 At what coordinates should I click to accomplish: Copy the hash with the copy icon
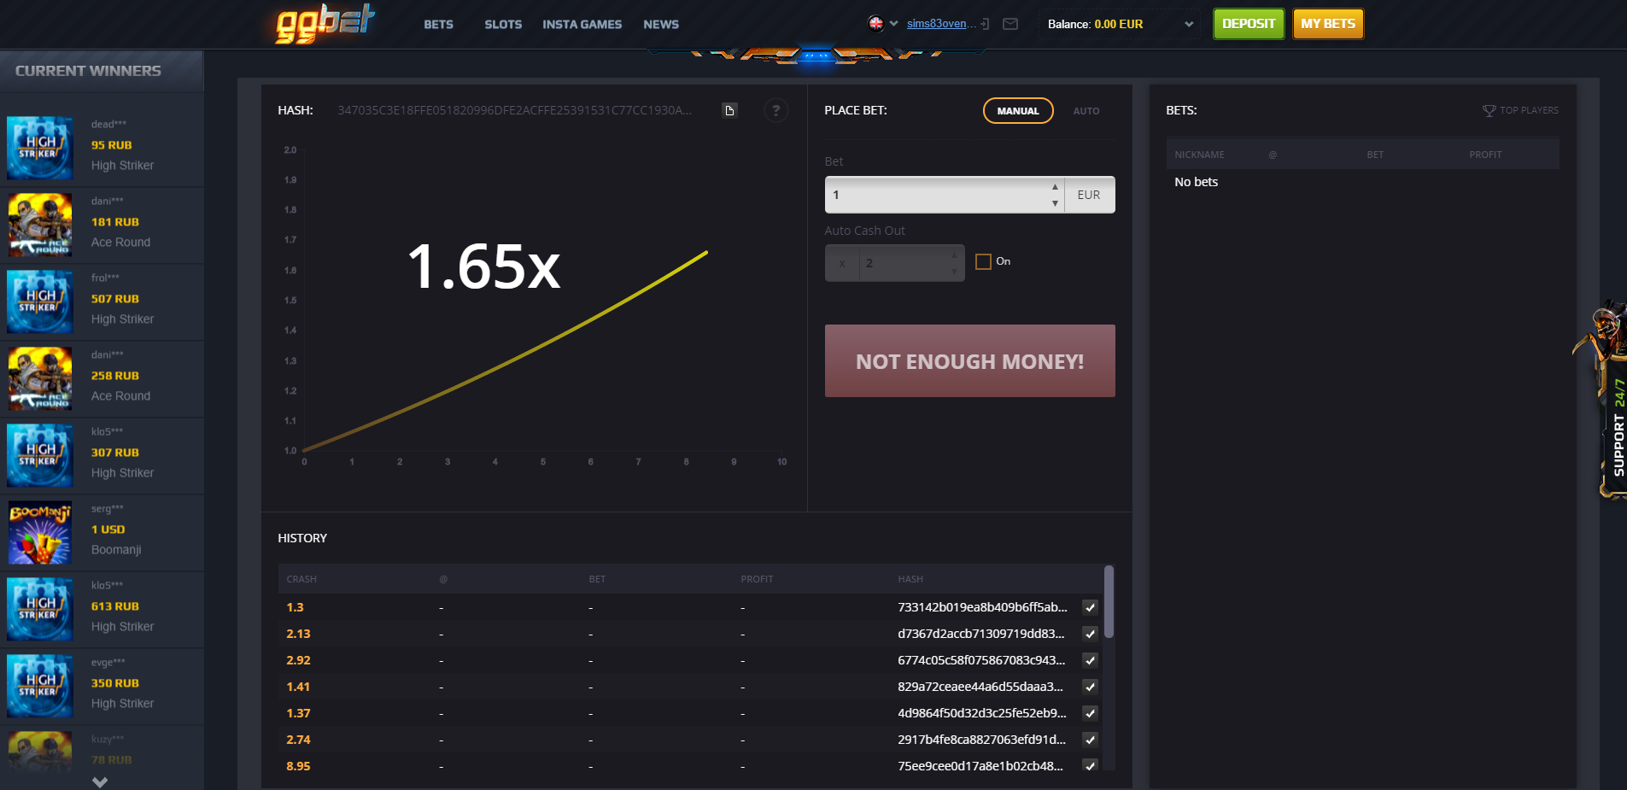click(x=729, y=110)
